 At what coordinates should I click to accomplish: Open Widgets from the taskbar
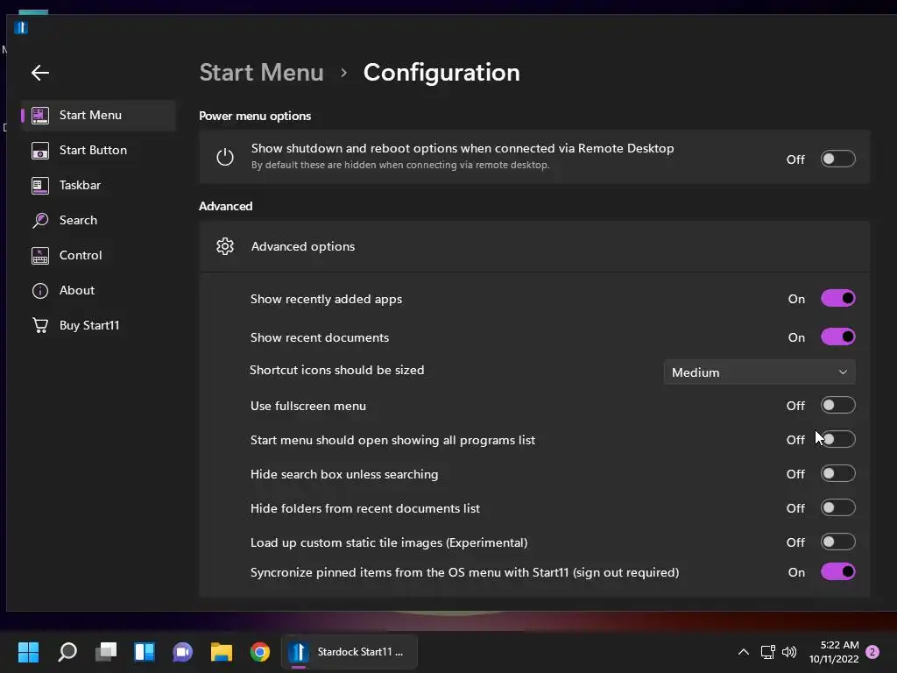click(x=145, y=652)
